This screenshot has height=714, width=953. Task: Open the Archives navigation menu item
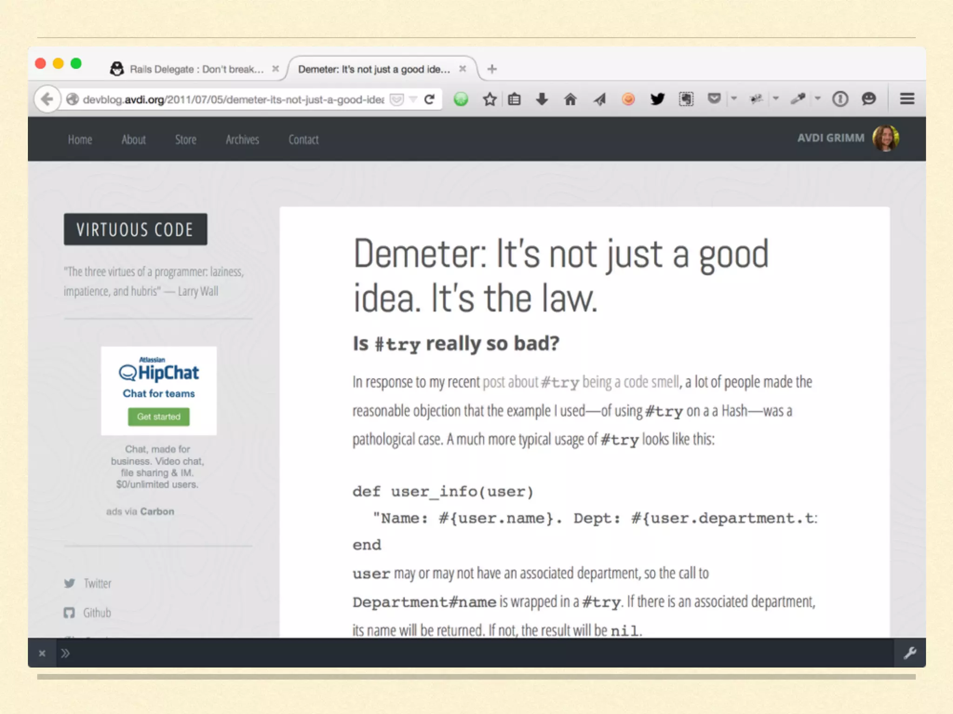242,139
